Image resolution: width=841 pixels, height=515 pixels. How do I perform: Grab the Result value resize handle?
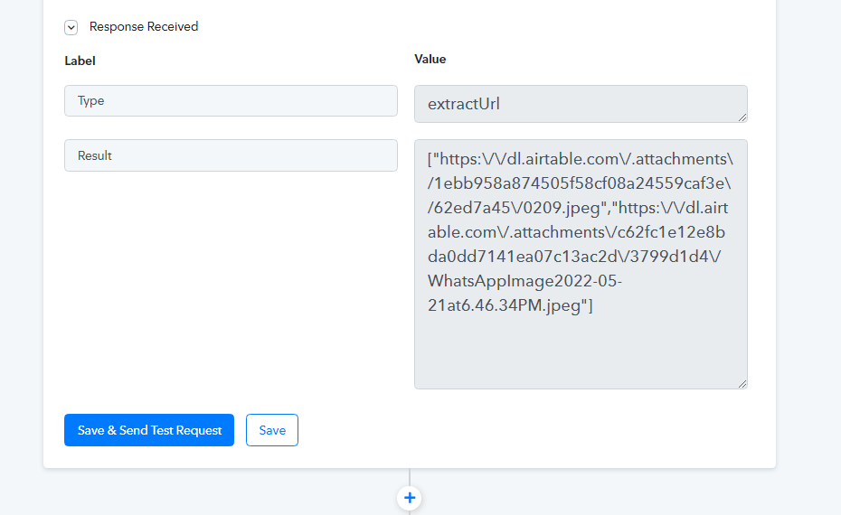click(742, 384)
